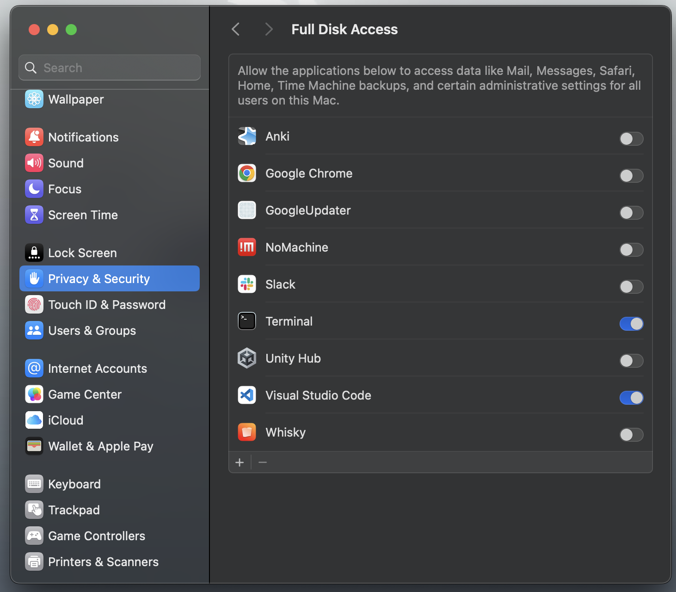Open Notifications settings

tap(110, 137)
